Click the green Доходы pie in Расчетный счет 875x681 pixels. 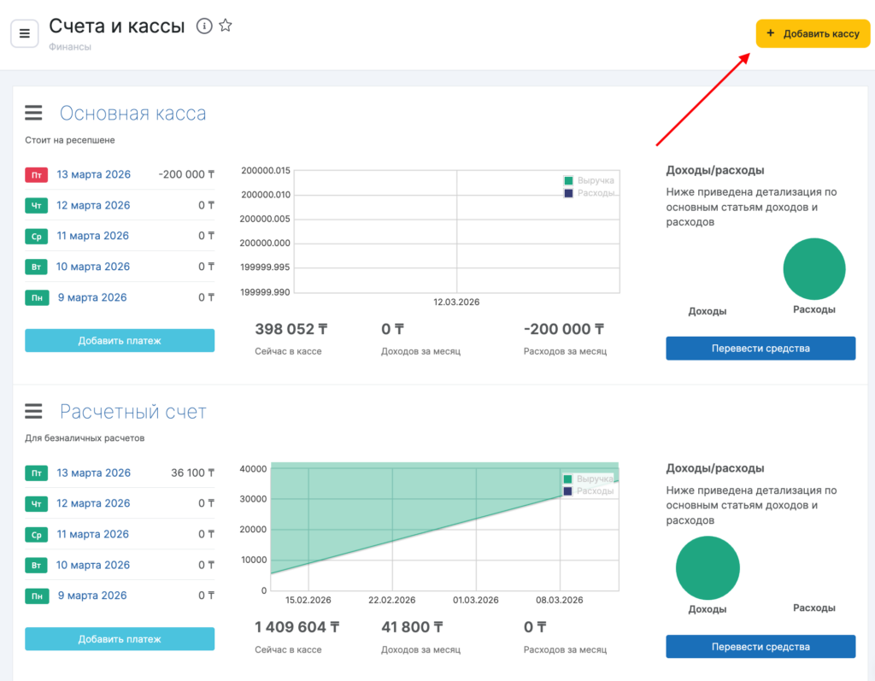(708, 568)
